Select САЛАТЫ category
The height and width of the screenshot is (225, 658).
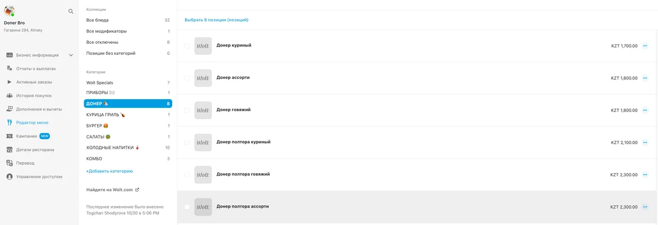pyautogui.click(x=128, y=136)
